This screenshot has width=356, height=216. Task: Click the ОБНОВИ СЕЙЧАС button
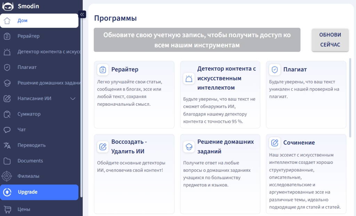pos(330,40)
